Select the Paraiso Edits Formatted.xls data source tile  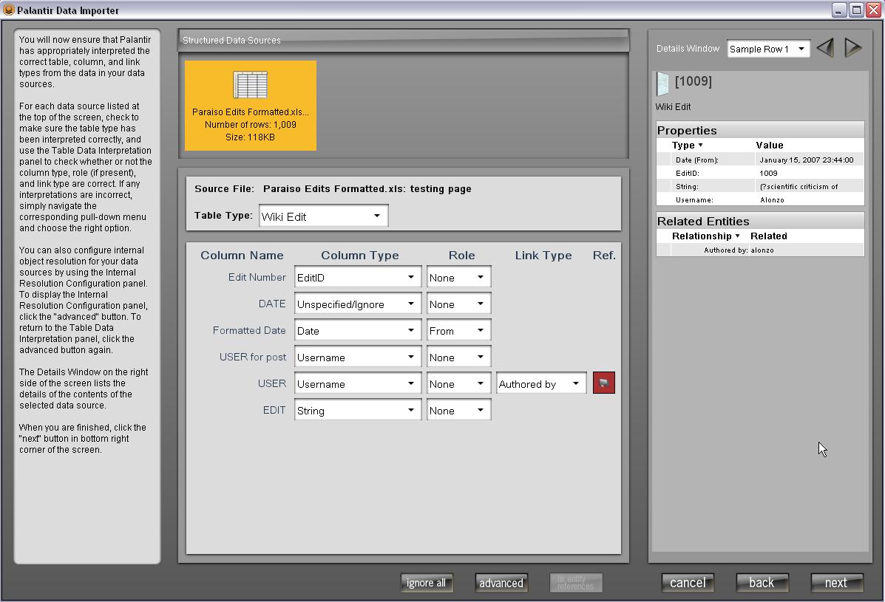tap(251, 106)
